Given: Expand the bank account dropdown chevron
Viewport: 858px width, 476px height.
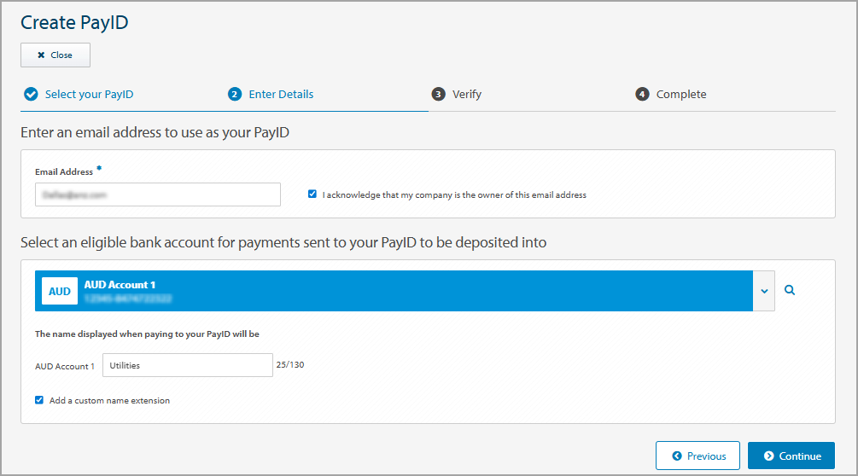Looking at the screenshot, I should pyautogui.click(x=764, y=291).
